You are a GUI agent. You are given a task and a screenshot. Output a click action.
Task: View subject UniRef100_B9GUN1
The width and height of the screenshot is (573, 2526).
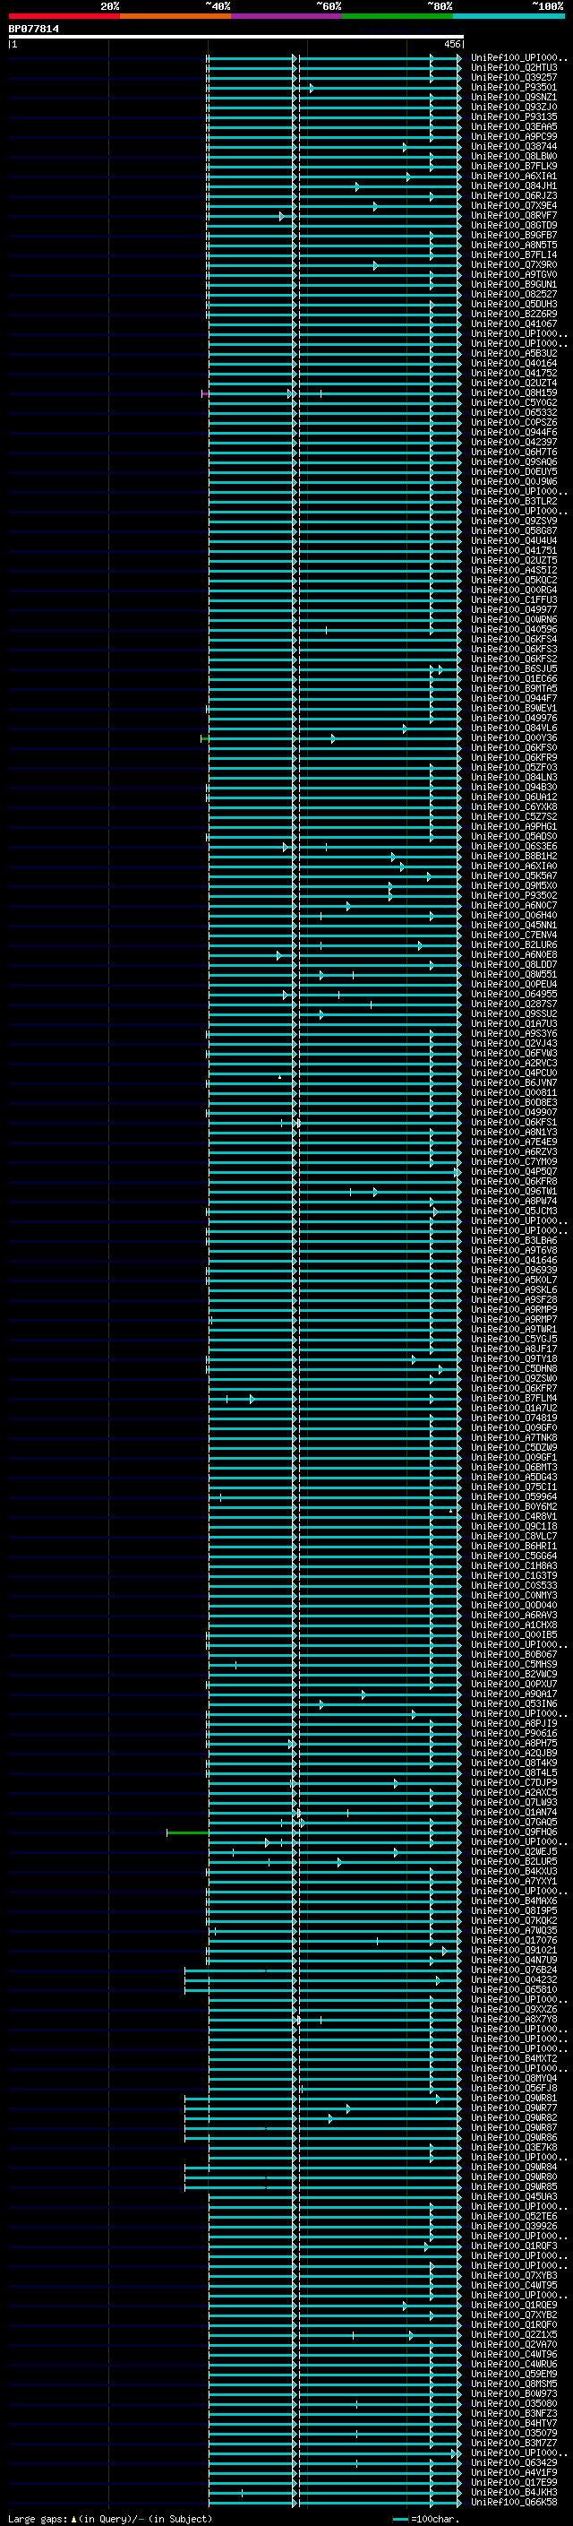[x=514, y=285]
